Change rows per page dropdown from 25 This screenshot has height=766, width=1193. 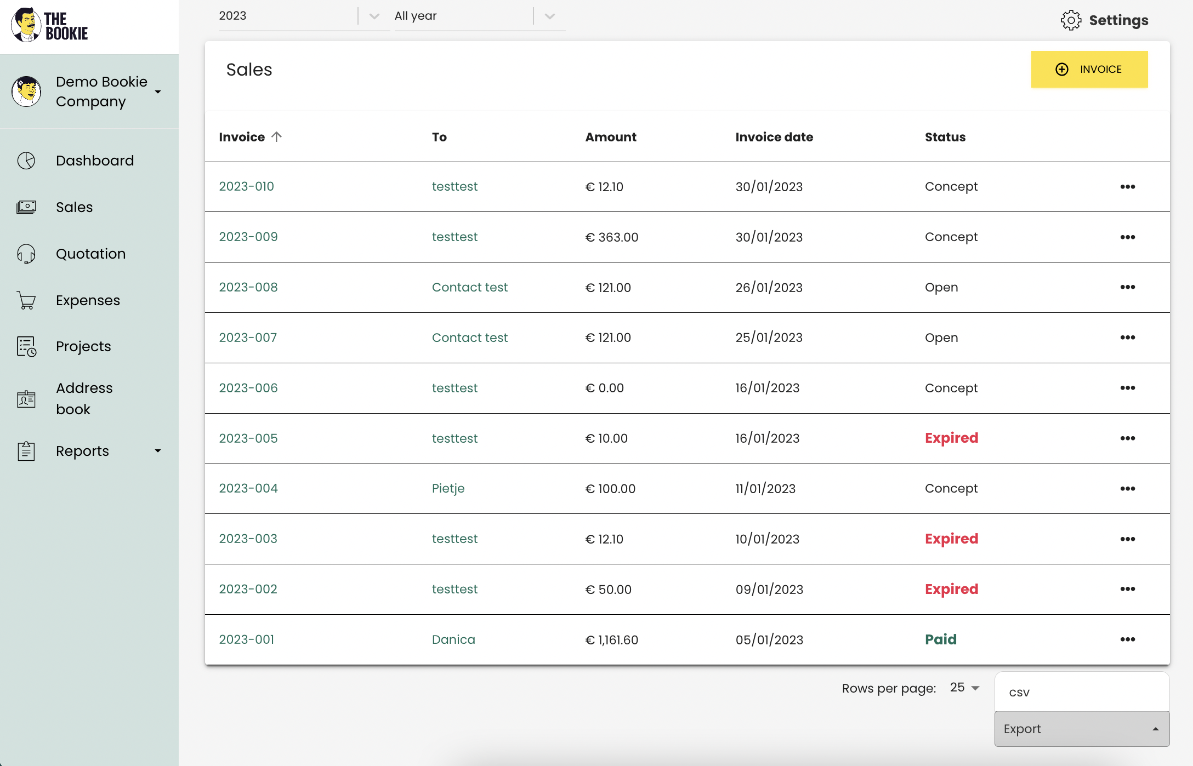(965, 688)
